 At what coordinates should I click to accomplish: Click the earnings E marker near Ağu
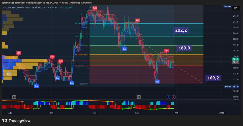tap(14, 97)
